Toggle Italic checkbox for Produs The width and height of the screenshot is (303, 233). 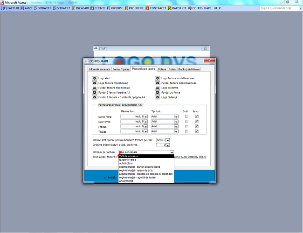click(x=197, y=126)
